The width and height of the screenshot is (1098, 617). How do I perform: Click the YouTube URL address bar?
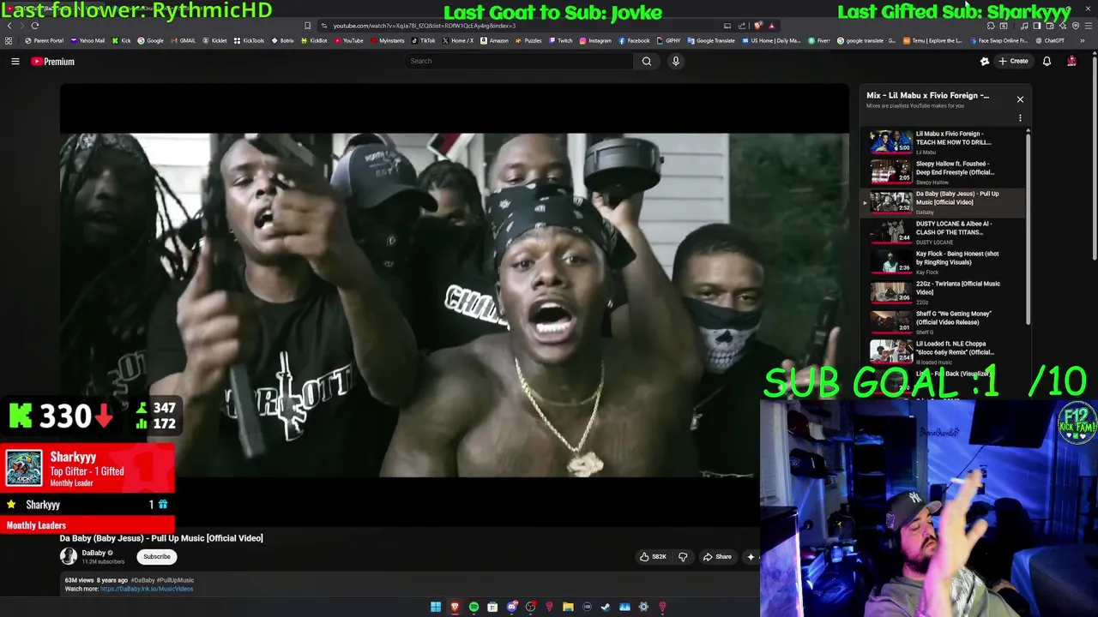click(425, 26)
